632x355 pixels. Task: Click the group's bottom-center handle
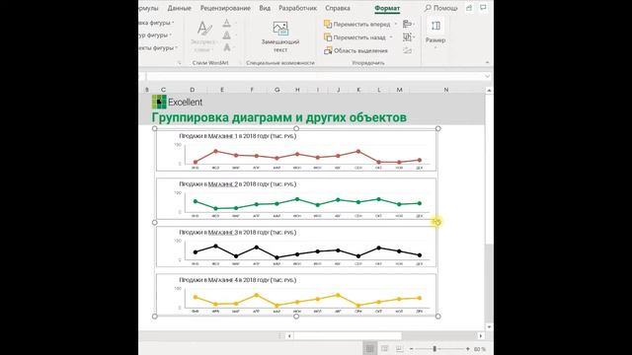(296, 317)
